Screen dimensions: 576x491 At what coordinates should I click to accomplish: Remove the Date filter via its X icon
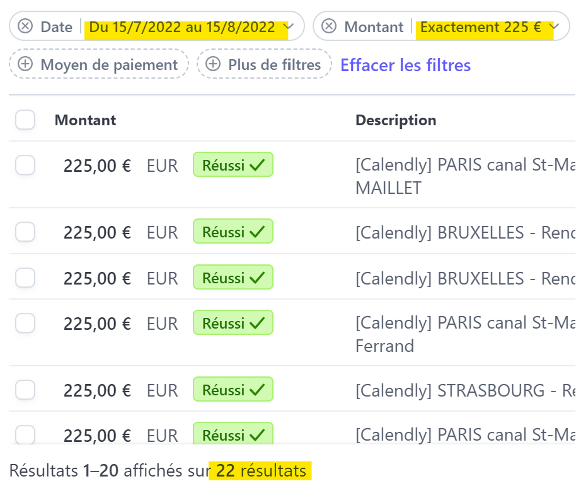coord(25,26)
